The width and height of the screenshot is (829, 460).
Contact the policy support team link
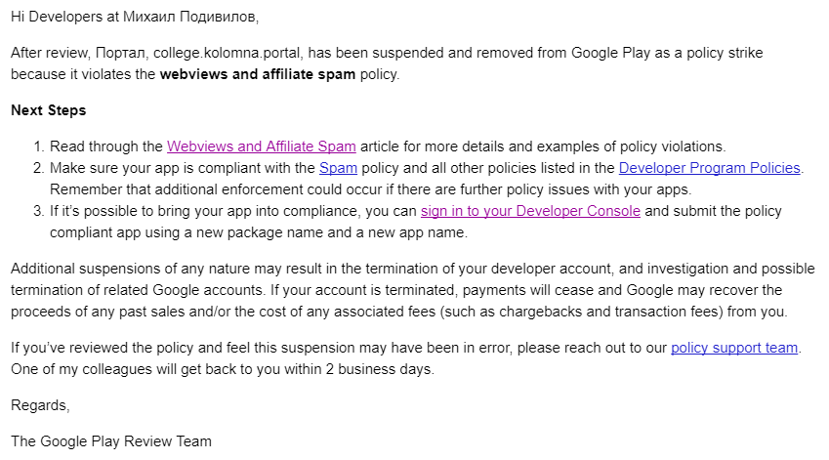coord(734,348)
